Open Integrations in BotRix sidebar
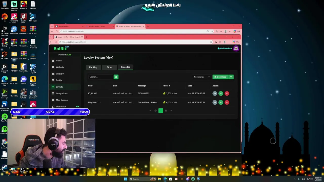Viewport: 324px width, 182px height. click(x=62, y=94)
